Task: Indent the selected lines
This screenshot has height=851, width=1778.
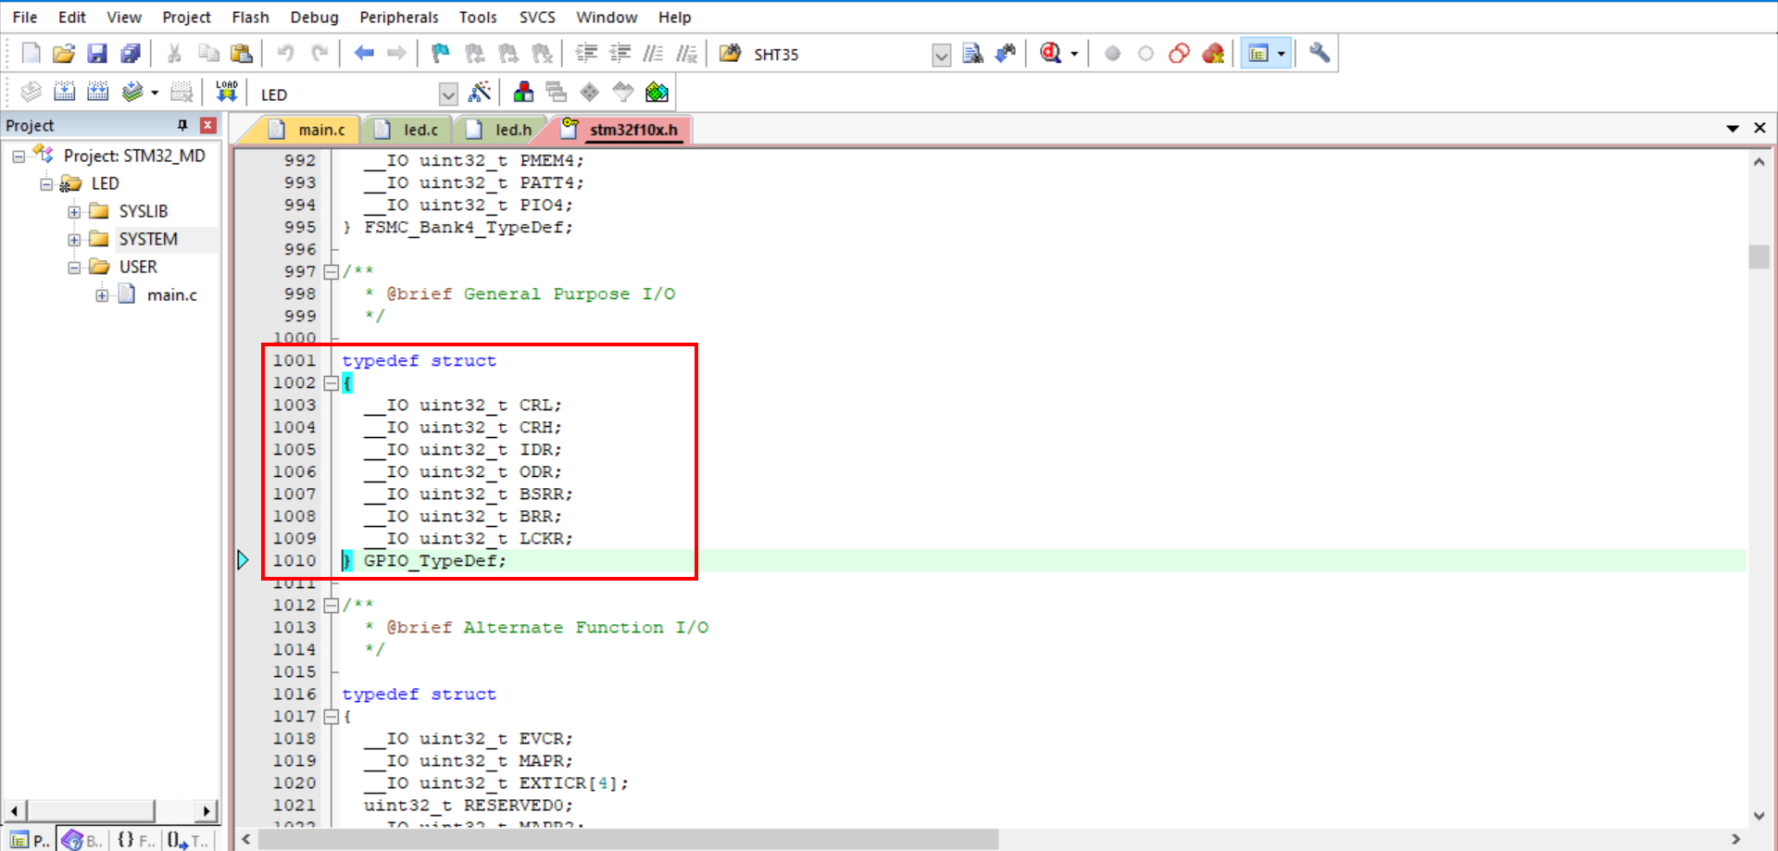Action: (586, 54)
